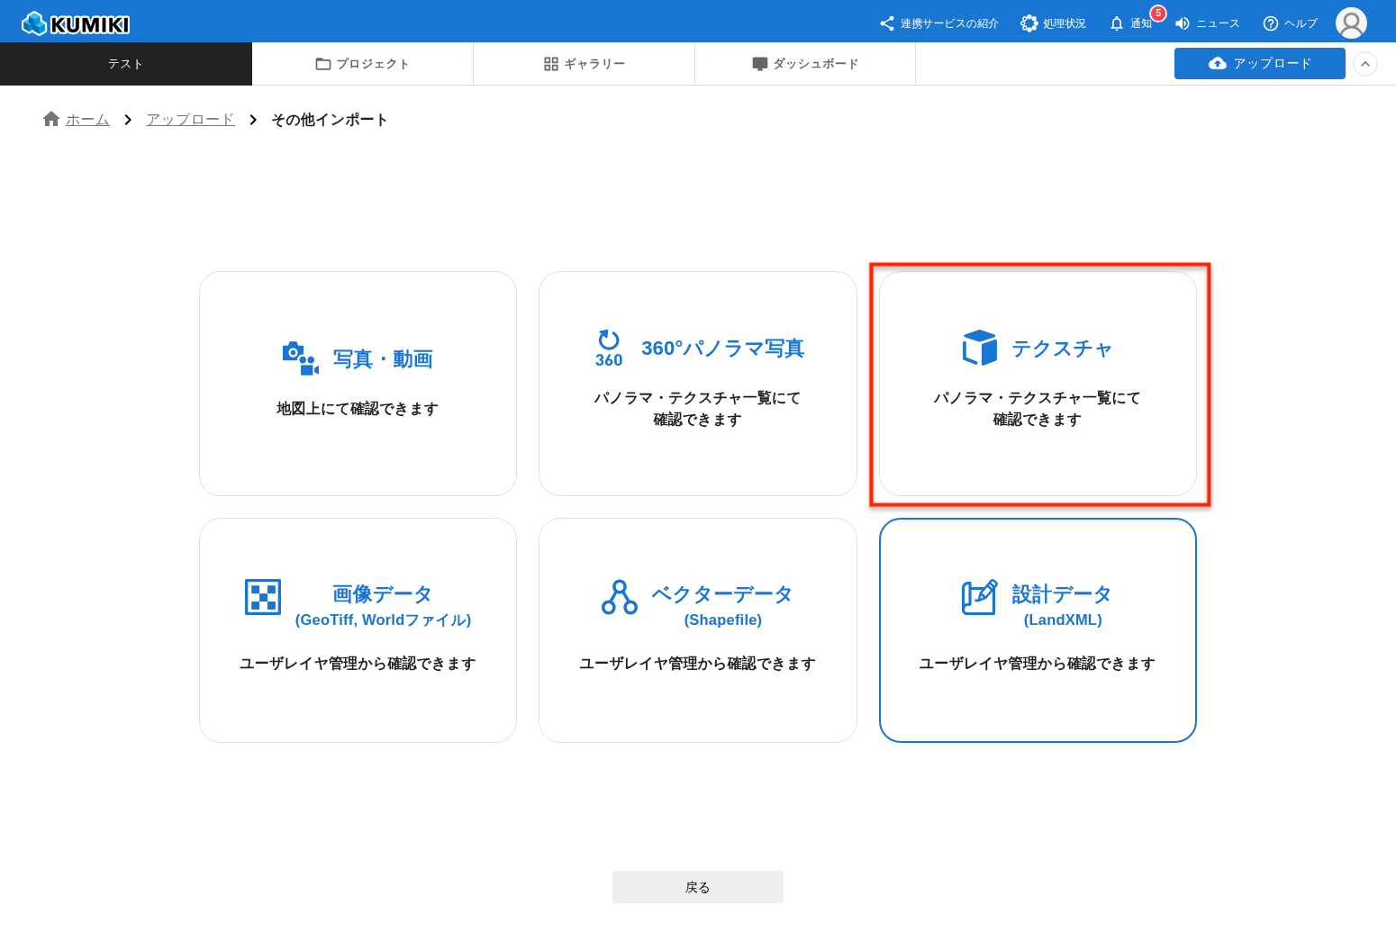Viewport: 1396px width, 932px height.
Task: Click the vector data Shapefile icon
Action: click(x=620, y=598)
